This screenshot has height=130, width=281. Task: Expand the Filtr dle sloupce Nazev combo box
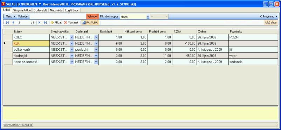pyautogui.click(x=148, y=17)
